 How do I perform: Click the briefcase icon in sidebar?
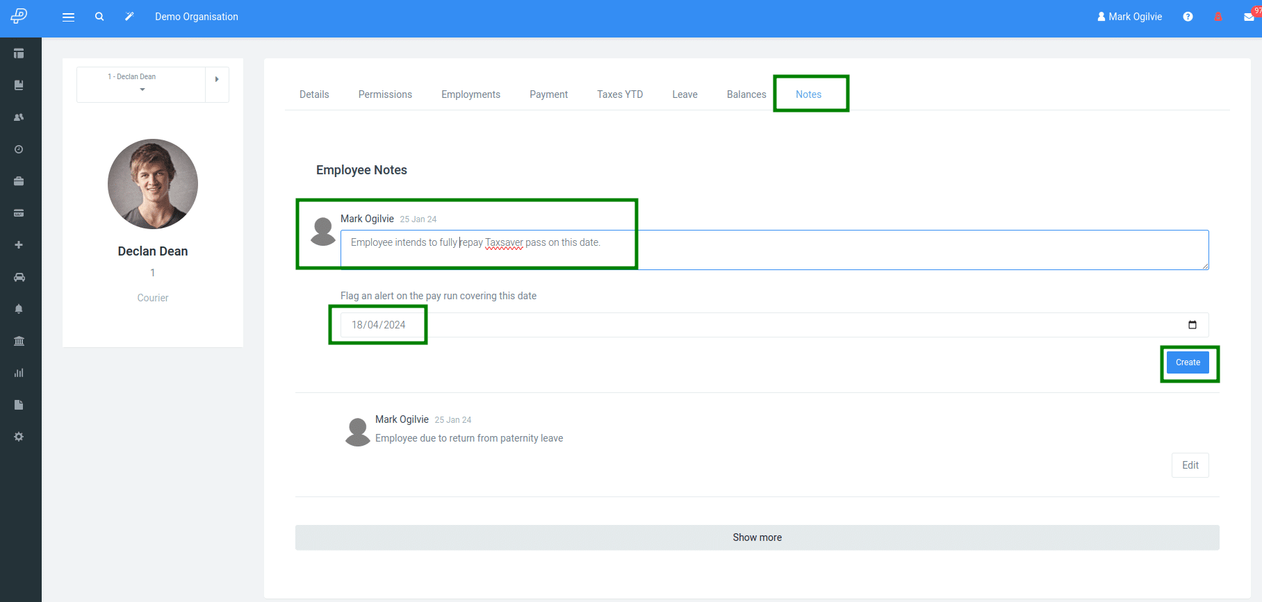tap(19, 181)
